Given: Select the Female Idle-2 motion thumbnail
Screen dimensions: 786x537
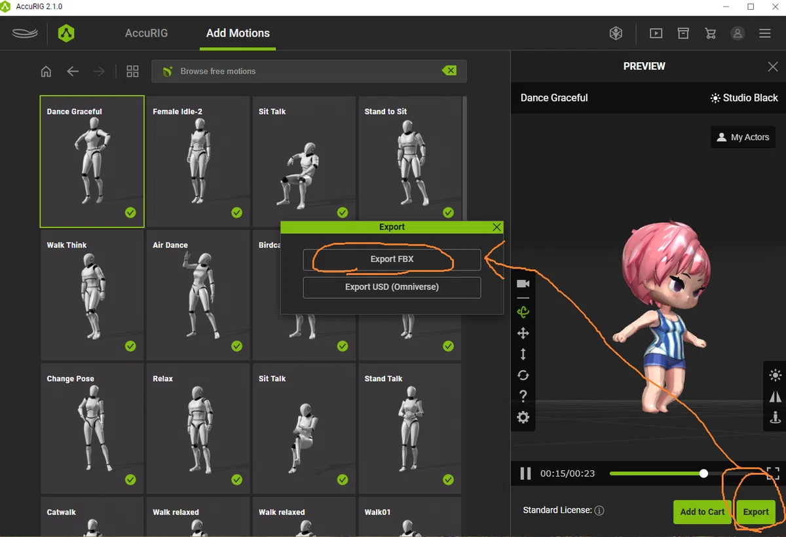Looking at the screenshot, I should click(x=198, y=162).
